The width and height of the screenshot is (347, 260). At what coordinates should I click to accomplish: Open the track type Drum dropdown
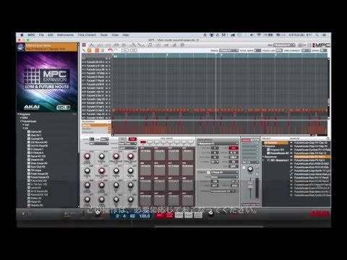[x=224, y=177]
